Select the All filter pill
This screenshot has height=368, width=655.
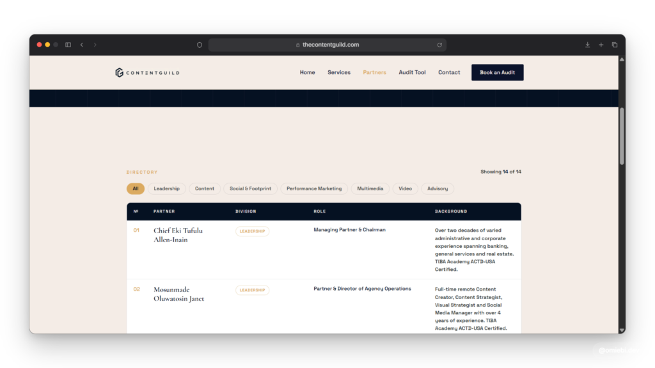pyautogui.click(x=136, y=188)
